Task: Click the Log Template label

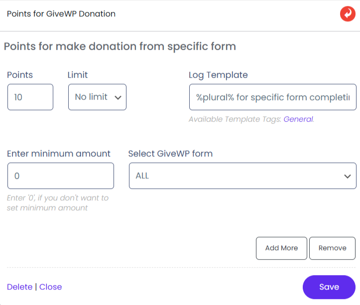Action: (x=218, y=75)
